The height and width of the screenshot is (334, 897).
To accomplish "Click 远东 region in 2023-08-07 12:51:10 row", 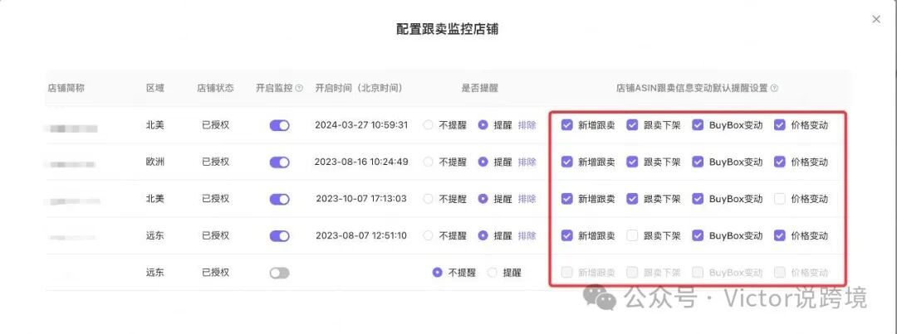I will coord(155,236).
